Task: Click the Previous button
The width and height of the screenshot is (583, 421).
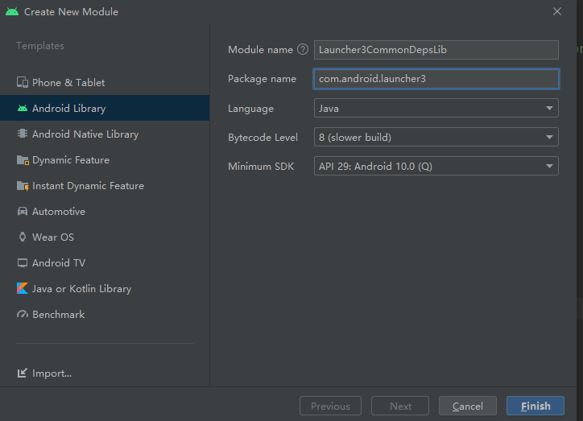Action: point(330,406)
